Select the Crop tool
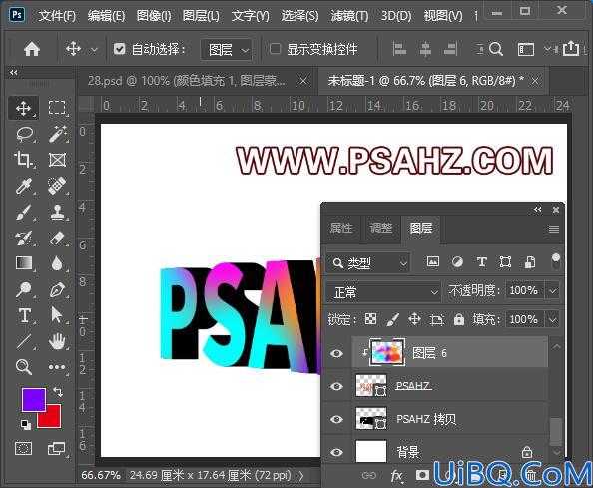The width and height of the screenshot is (593, 488). coord(23,160)
